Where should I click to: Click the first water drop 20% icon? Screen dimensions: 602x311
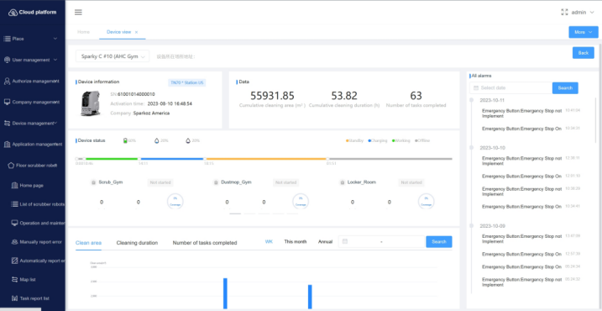(157, 140)
